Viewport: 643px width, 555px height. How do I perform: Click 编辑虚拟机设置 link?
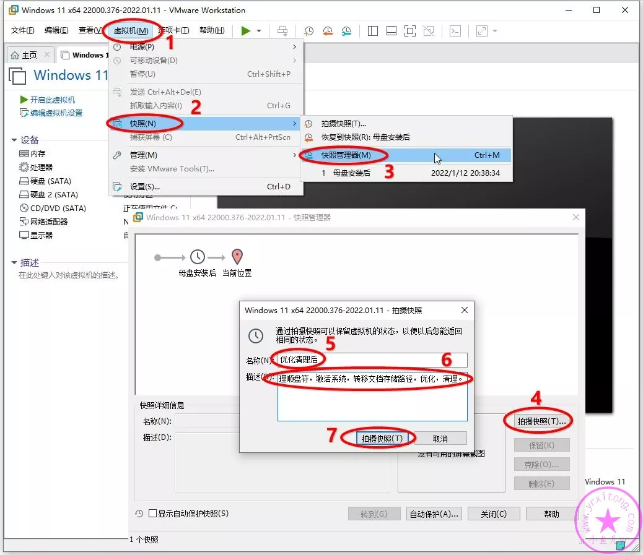point(56,113)
